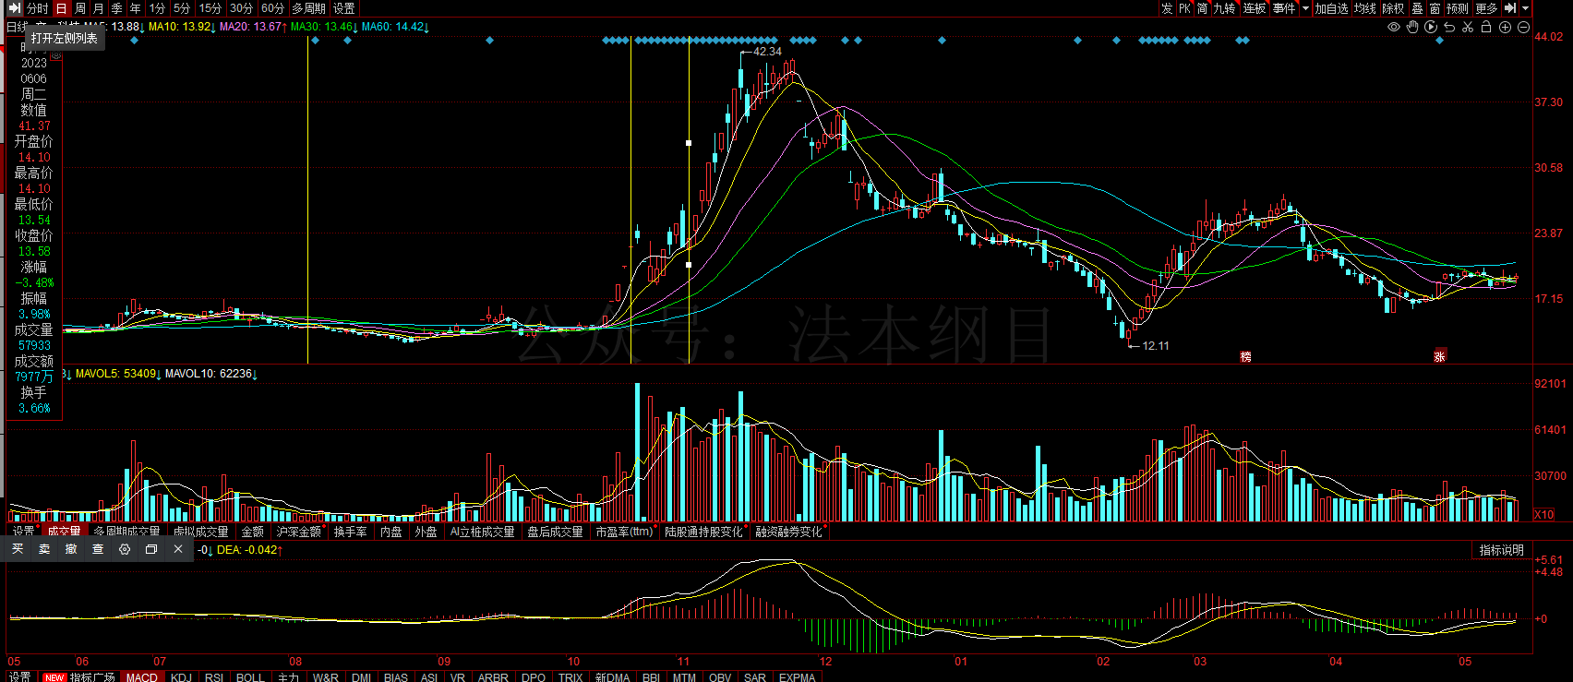Expand the 更多 toolbar menu
This screenshot has width=1573, height=682.
[x=1486, y=8]
